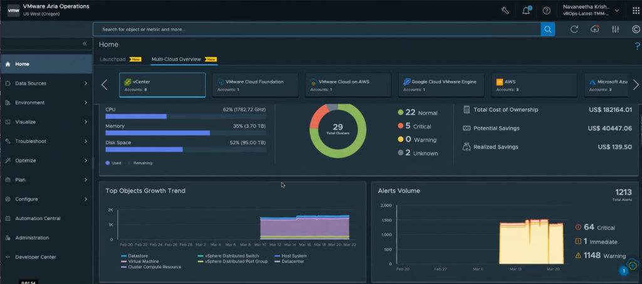642x284 pixels.
Task: Click the help question mark in top bar
Action: pos(547,10)
